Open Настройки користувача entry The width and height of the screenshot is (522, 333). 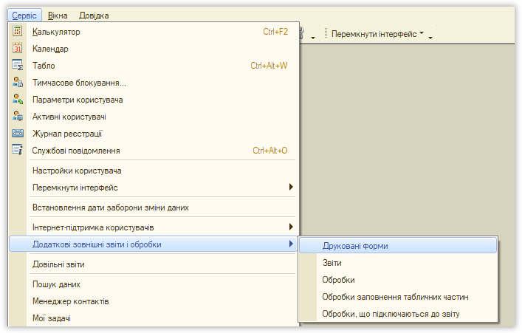coord(153,171)
